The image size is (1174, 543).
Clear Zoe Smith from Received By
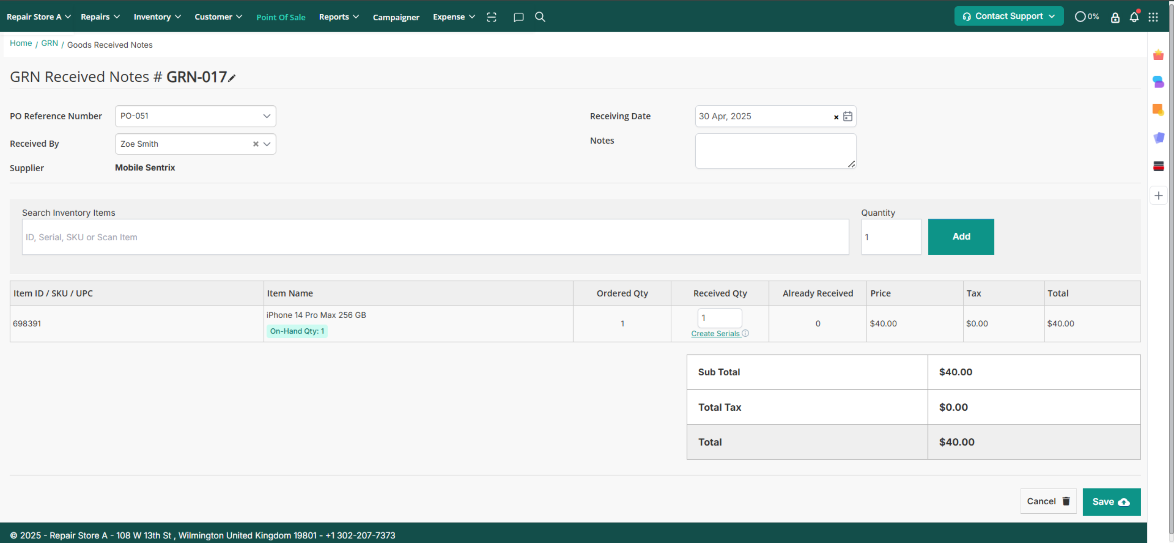[x=256, y=144]
